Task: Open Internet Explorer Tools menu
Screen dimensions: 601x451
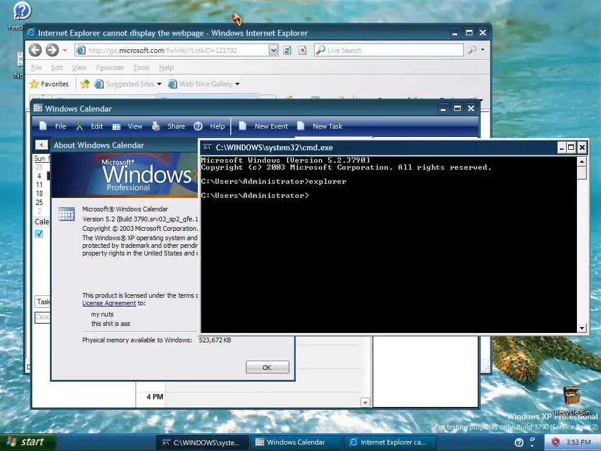Action: (x=141, y=68)
